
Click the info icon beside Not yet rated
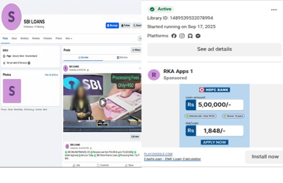(29, 63)
